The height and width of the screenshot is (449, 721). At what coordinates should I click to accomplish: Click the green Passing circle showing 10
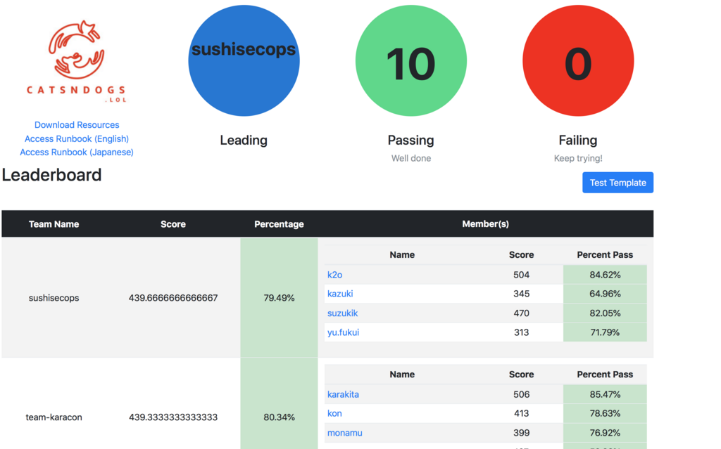coord(411,60)
